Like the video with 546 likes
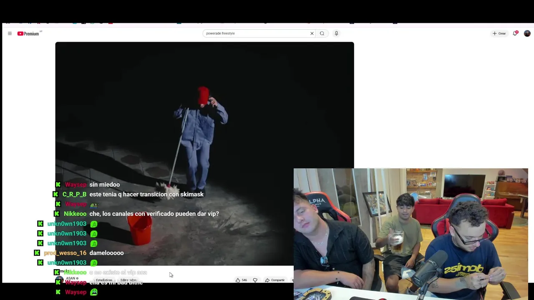Screen dimensions: 534x300 [242, 280]
